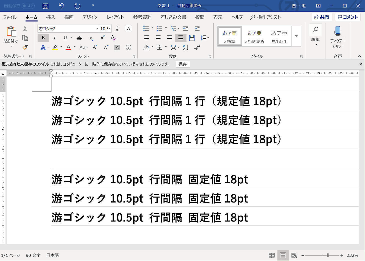365x261 pixels.
Task: Click the enclosed character icon
Action: point(128,47)
